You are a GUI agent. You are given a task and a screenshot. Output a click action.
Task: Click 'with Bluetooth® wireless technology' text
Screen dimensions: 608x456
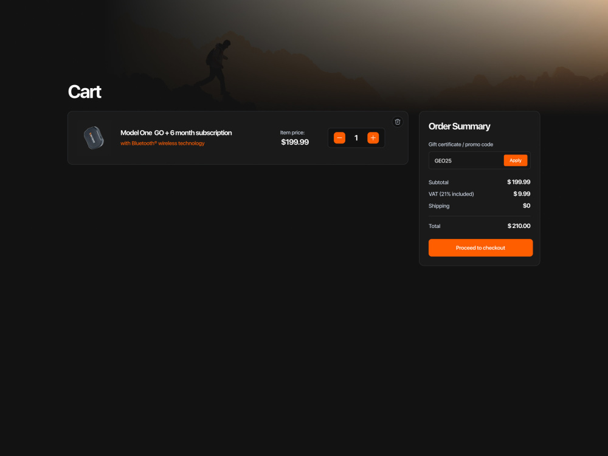pyautogui.click(x=162, y=143)
